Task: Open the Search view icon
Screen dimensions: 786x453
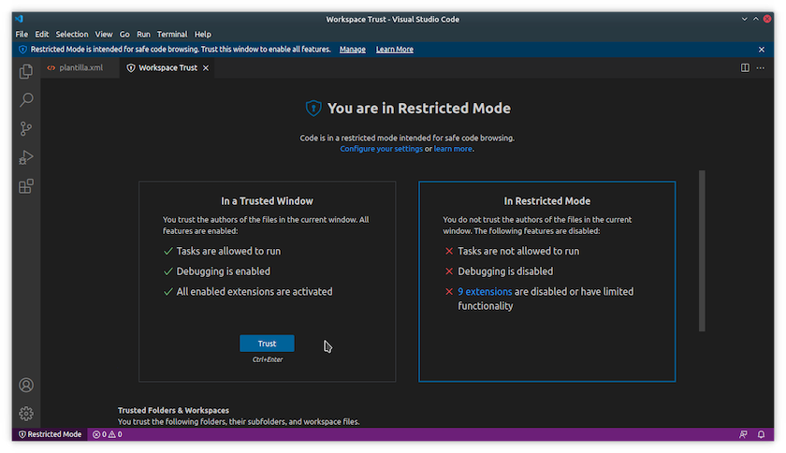Action: coord(26,99)
